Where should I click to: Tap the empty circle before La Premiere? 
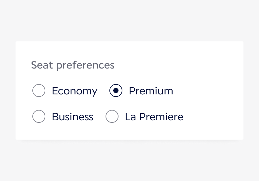(x=112, y=116)
